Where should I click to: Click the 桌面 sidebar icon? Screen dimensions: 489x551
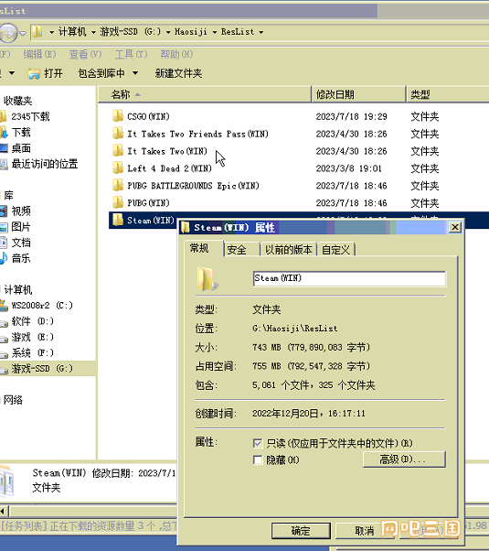[x=4, y=148]
